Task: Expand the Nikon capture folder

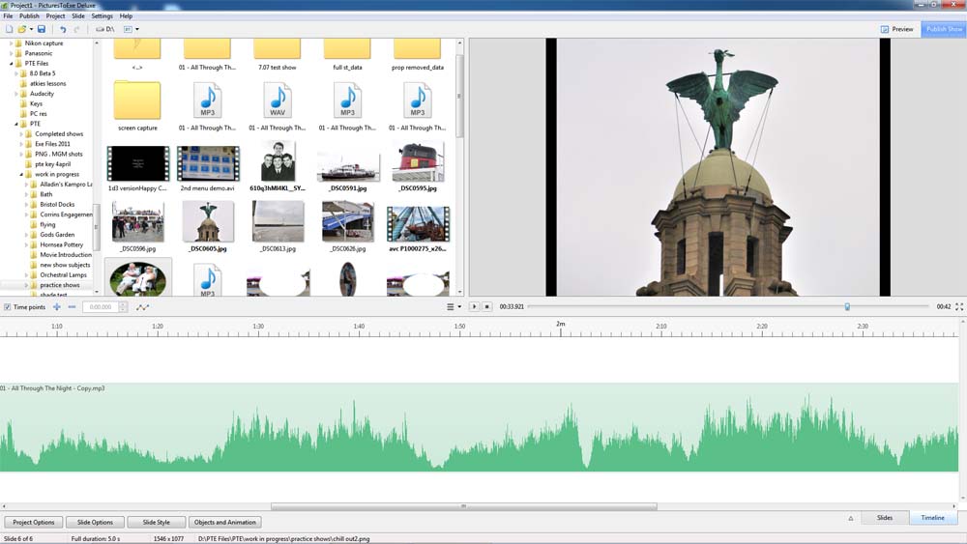Action: click(x=12, y=43)
